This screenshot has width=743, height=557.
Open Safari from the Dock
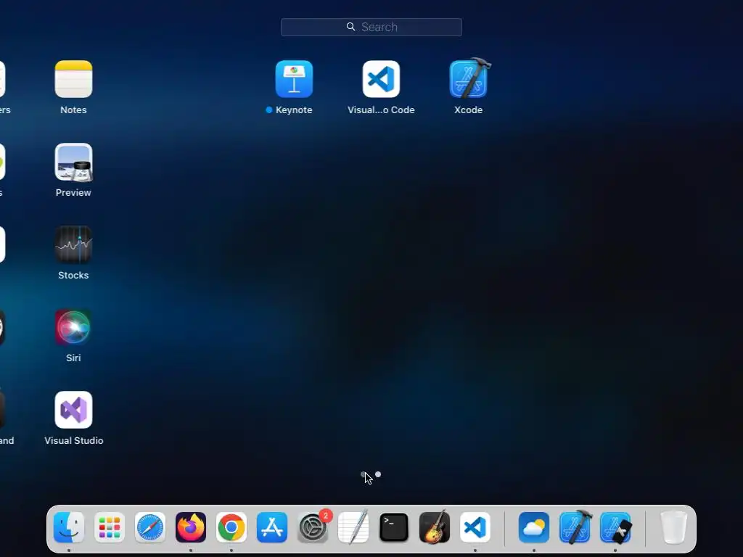point(150,527)
